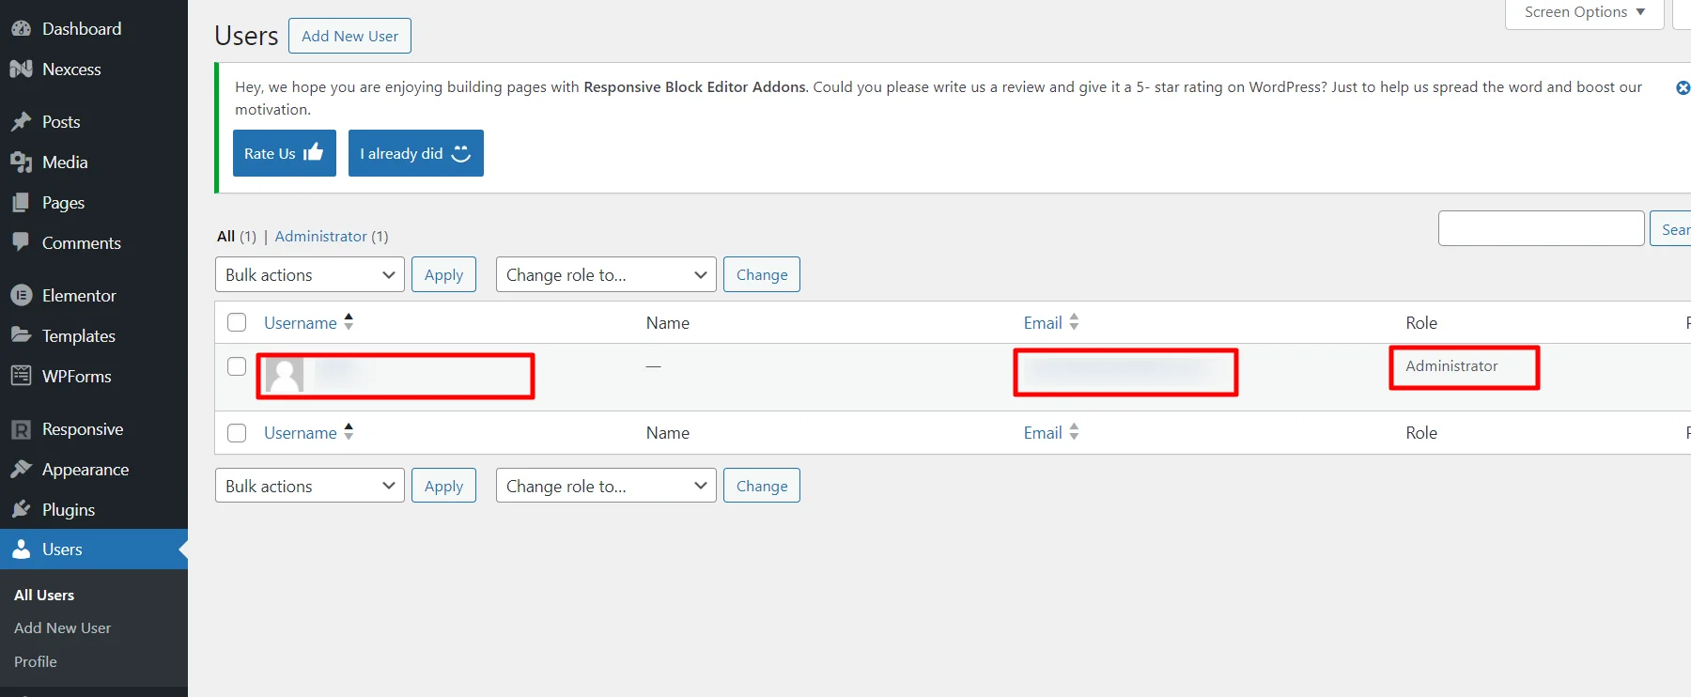Click the top Change button

click(762, 274)
